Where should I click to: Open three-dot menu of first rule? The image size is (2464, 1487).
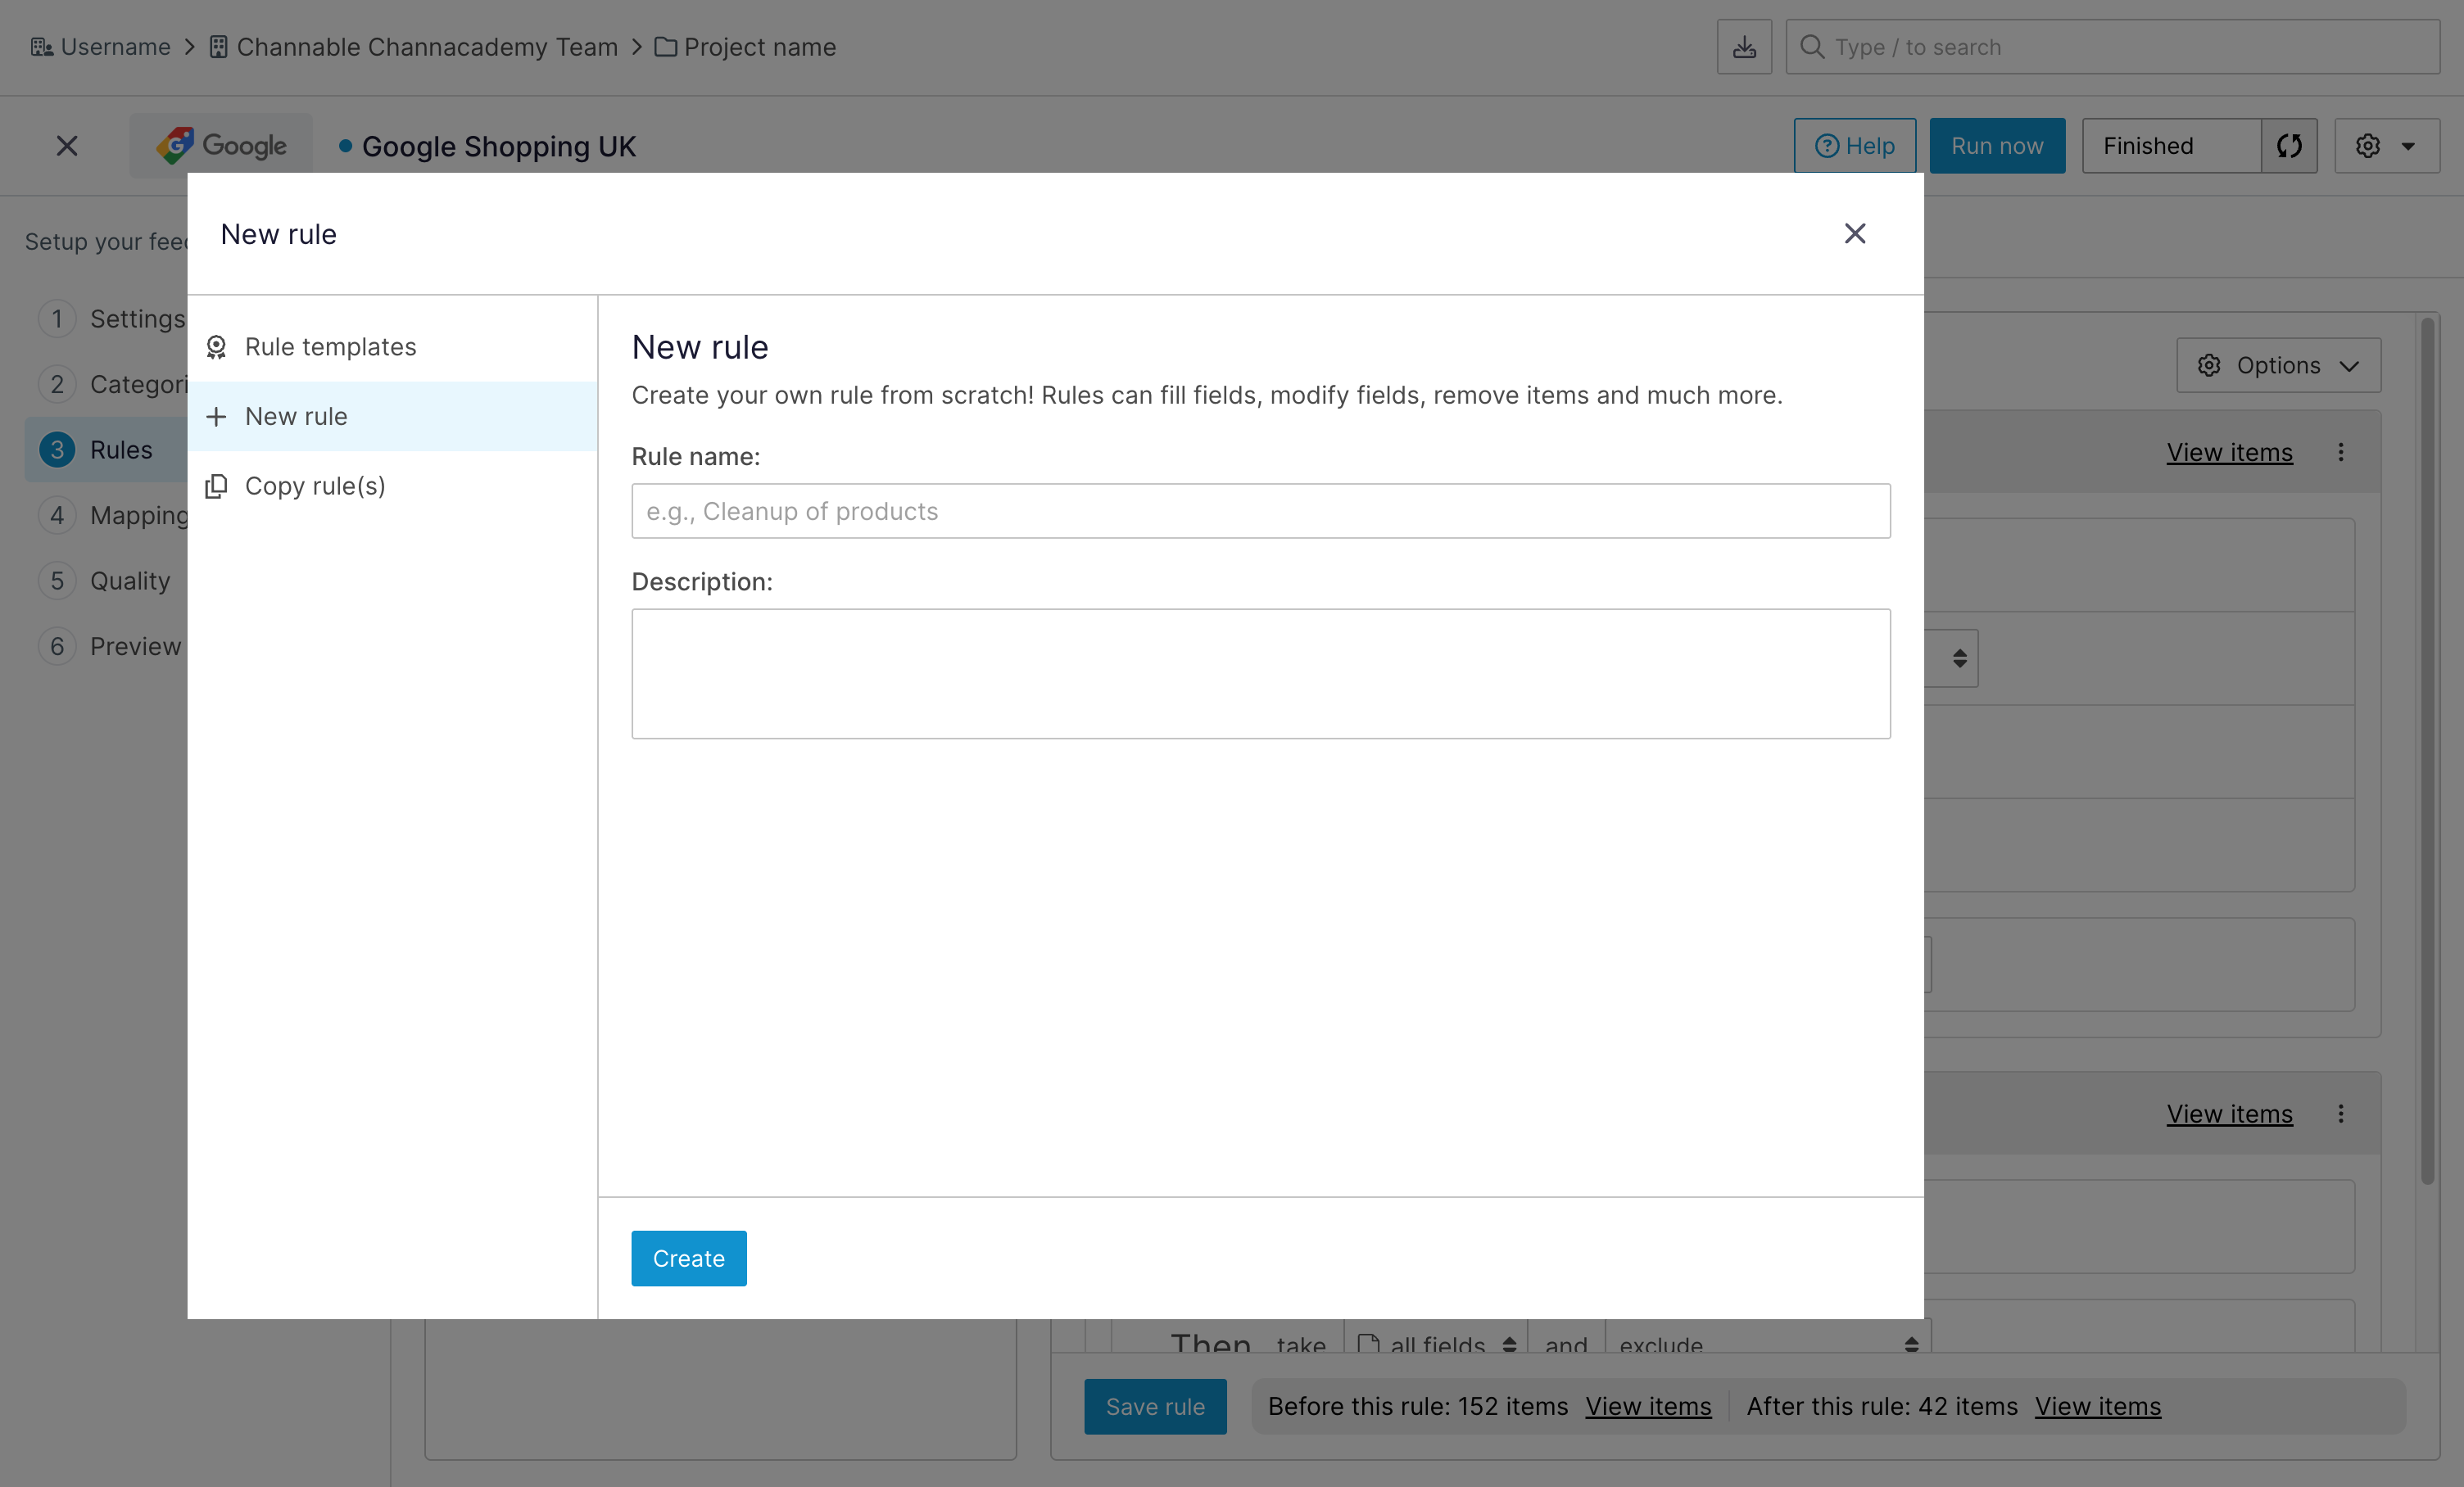click(2340, 453)
